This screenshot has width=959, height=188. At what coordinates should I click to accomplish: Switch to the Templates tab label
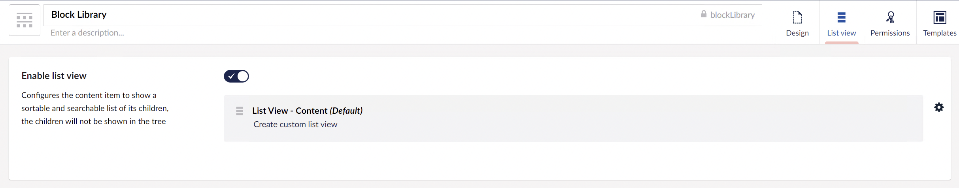[x=940, y=33]
